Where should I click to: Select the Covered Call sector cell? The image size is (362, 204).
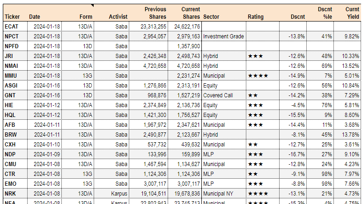217,95
